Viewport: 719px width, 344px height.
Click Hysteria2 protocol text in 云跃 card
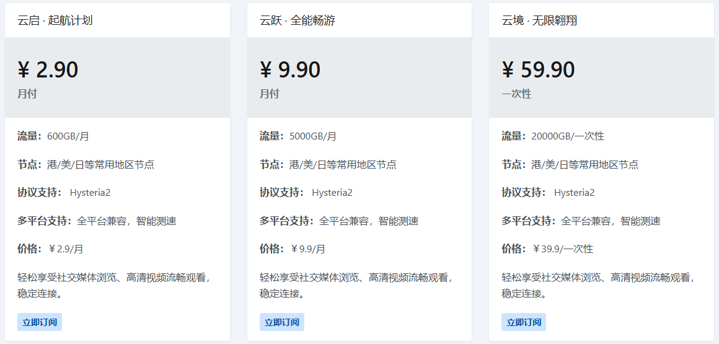click(x=332, y=193)
